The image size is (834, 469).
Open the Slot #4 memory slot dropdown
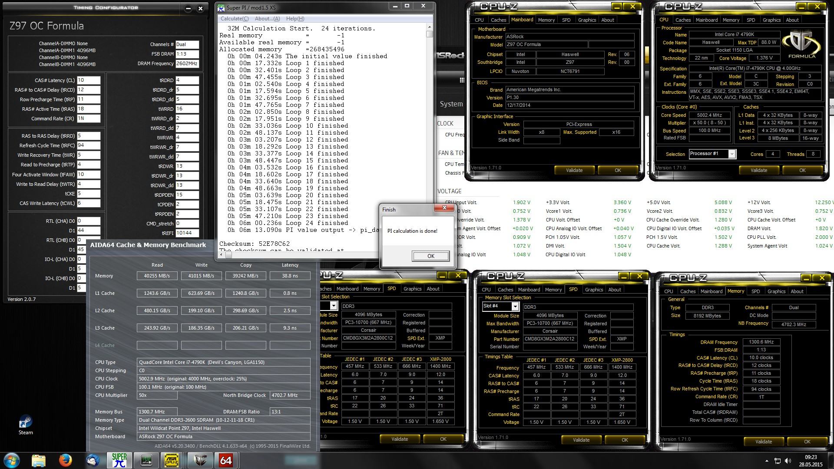click(515, 307)
